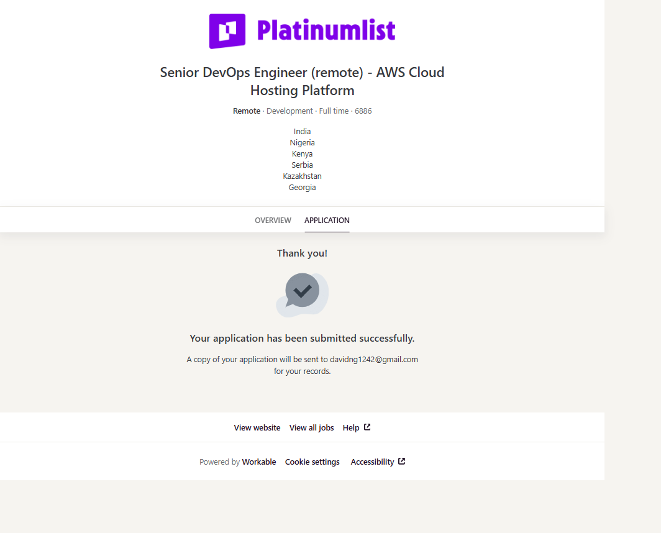Click the external link icon beside Help
This screenshot has height=533, width=661.
click(x=367, y=427)
